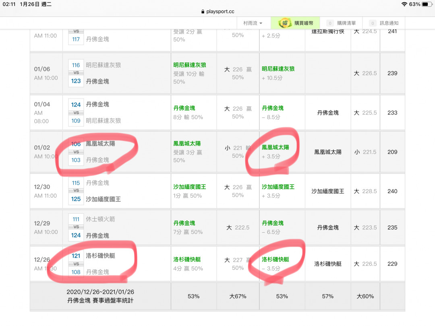Screen dimensions: 435x326
Task: Select 洛杉磯快艇 team in 12/26 match
Action: pyautogui.click(x=100, y=256)
